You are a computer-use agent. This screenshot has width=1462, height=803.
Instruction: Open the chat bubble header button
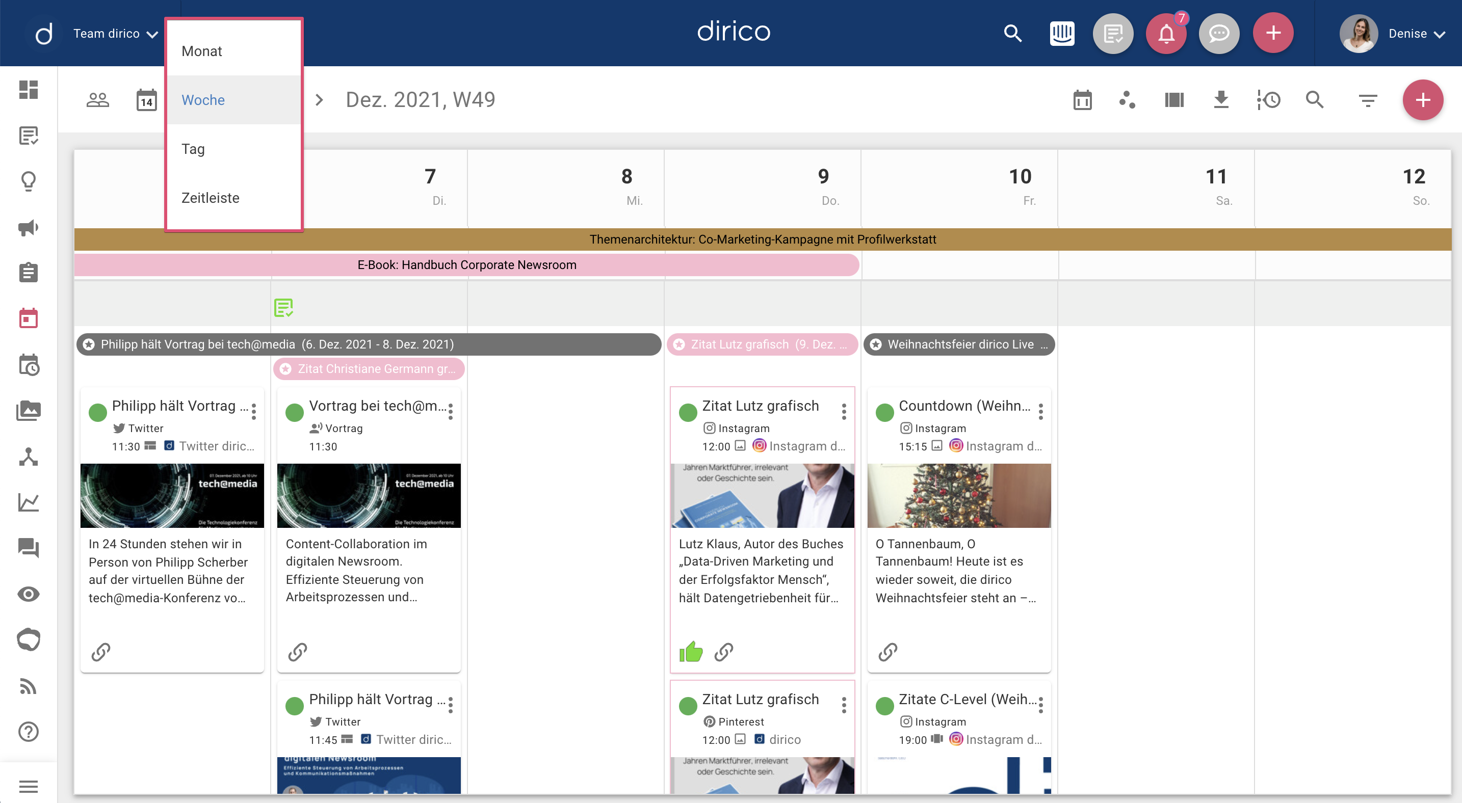[1219, 34]
